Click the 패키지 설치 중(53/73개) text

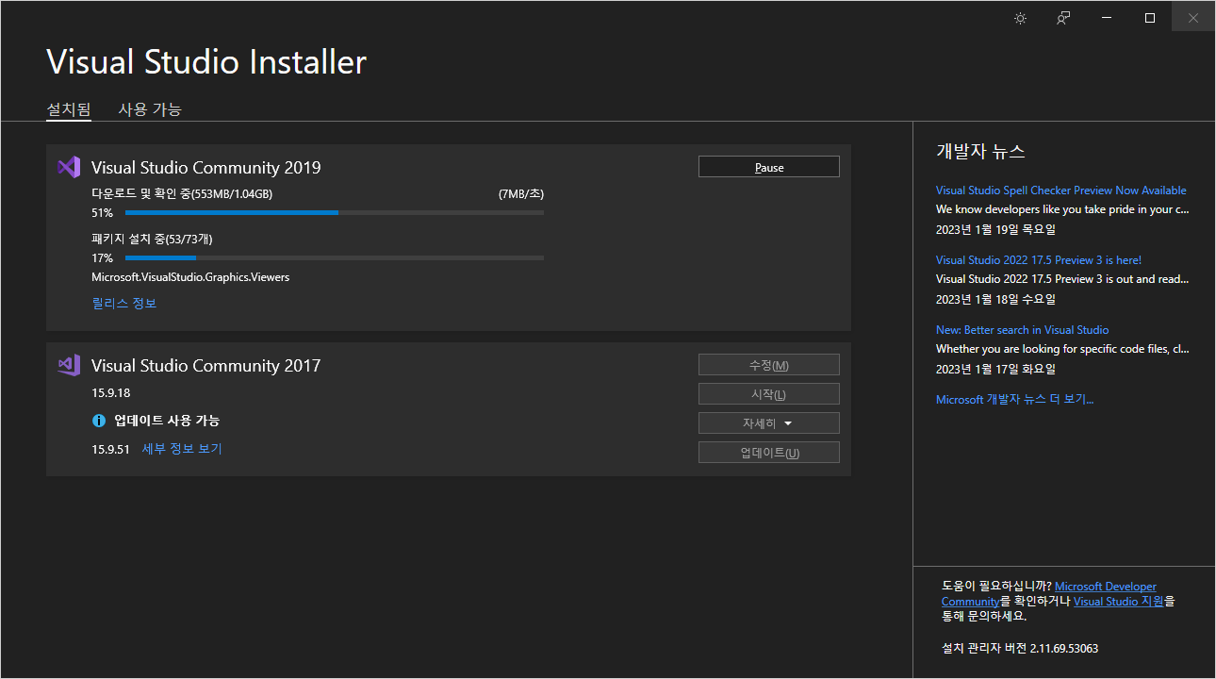(x=152, y=239)
